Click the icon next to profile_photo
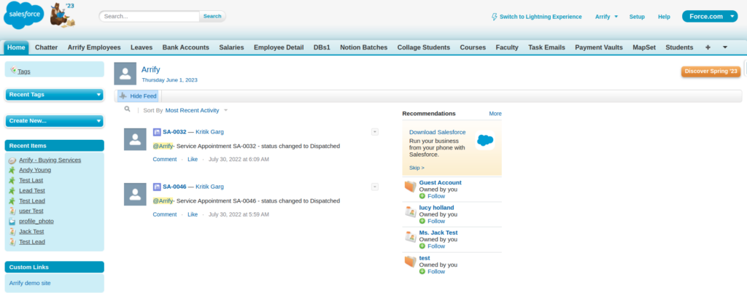This screenshot has height=293, width=747. coord(12,222)
